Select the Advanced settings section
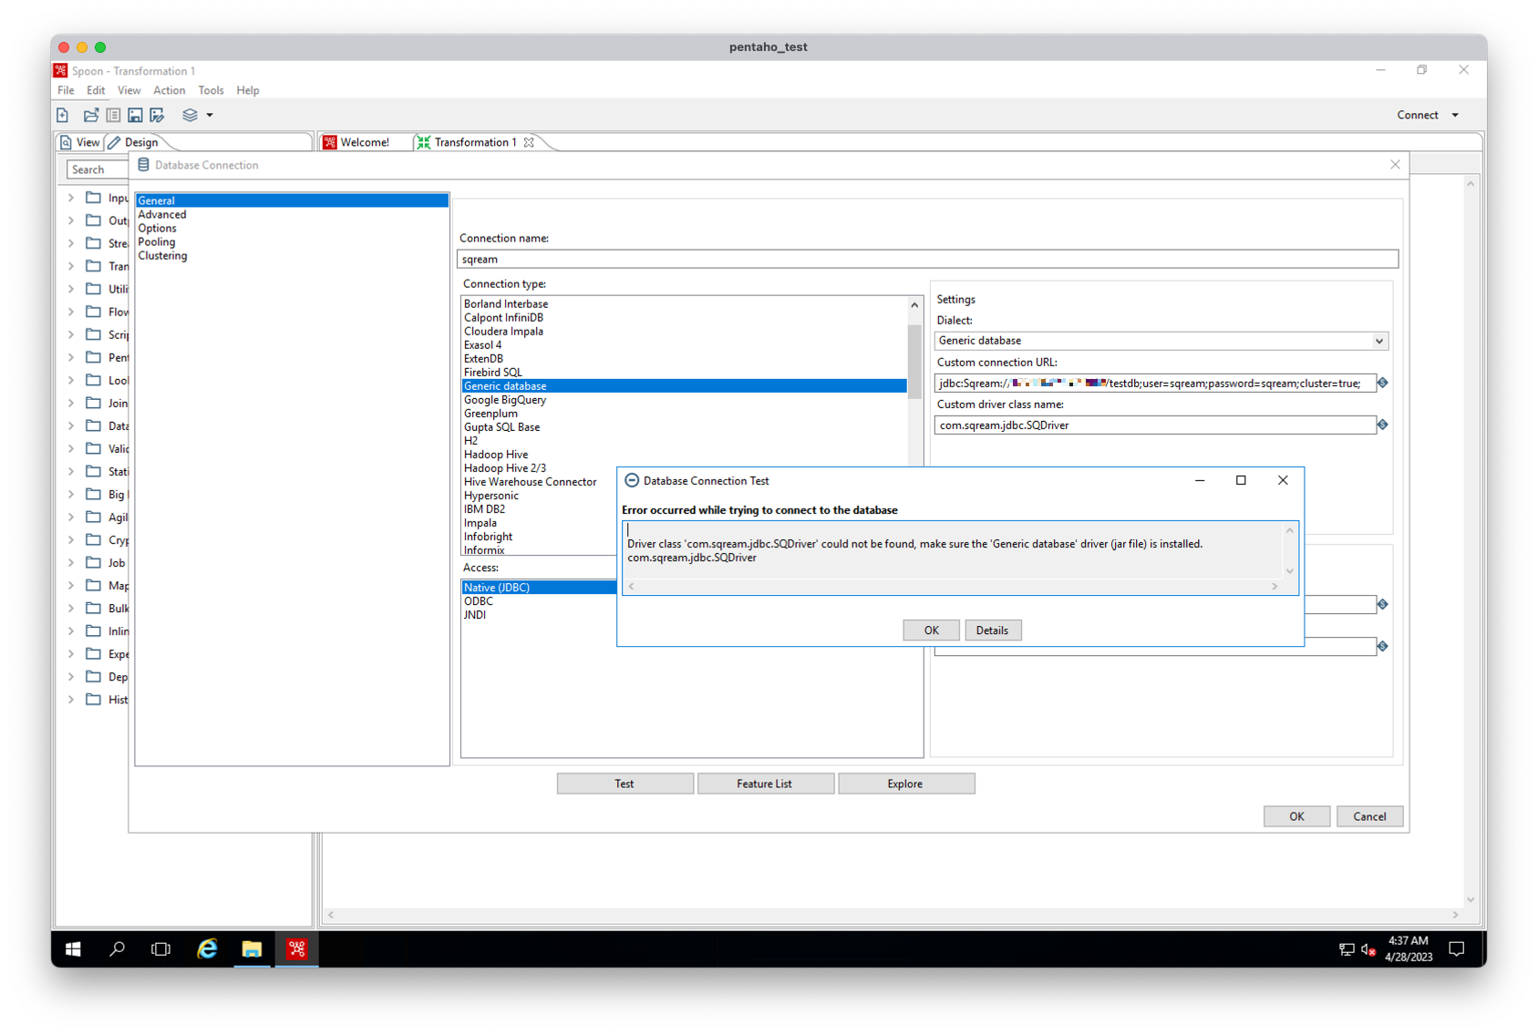1538x1035 pixels. pos(162,214)
